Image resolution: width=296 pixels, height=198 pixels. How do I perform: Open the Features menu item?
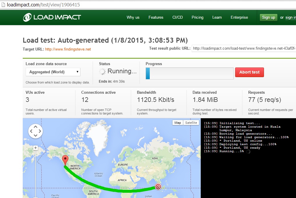pos(156,18)
